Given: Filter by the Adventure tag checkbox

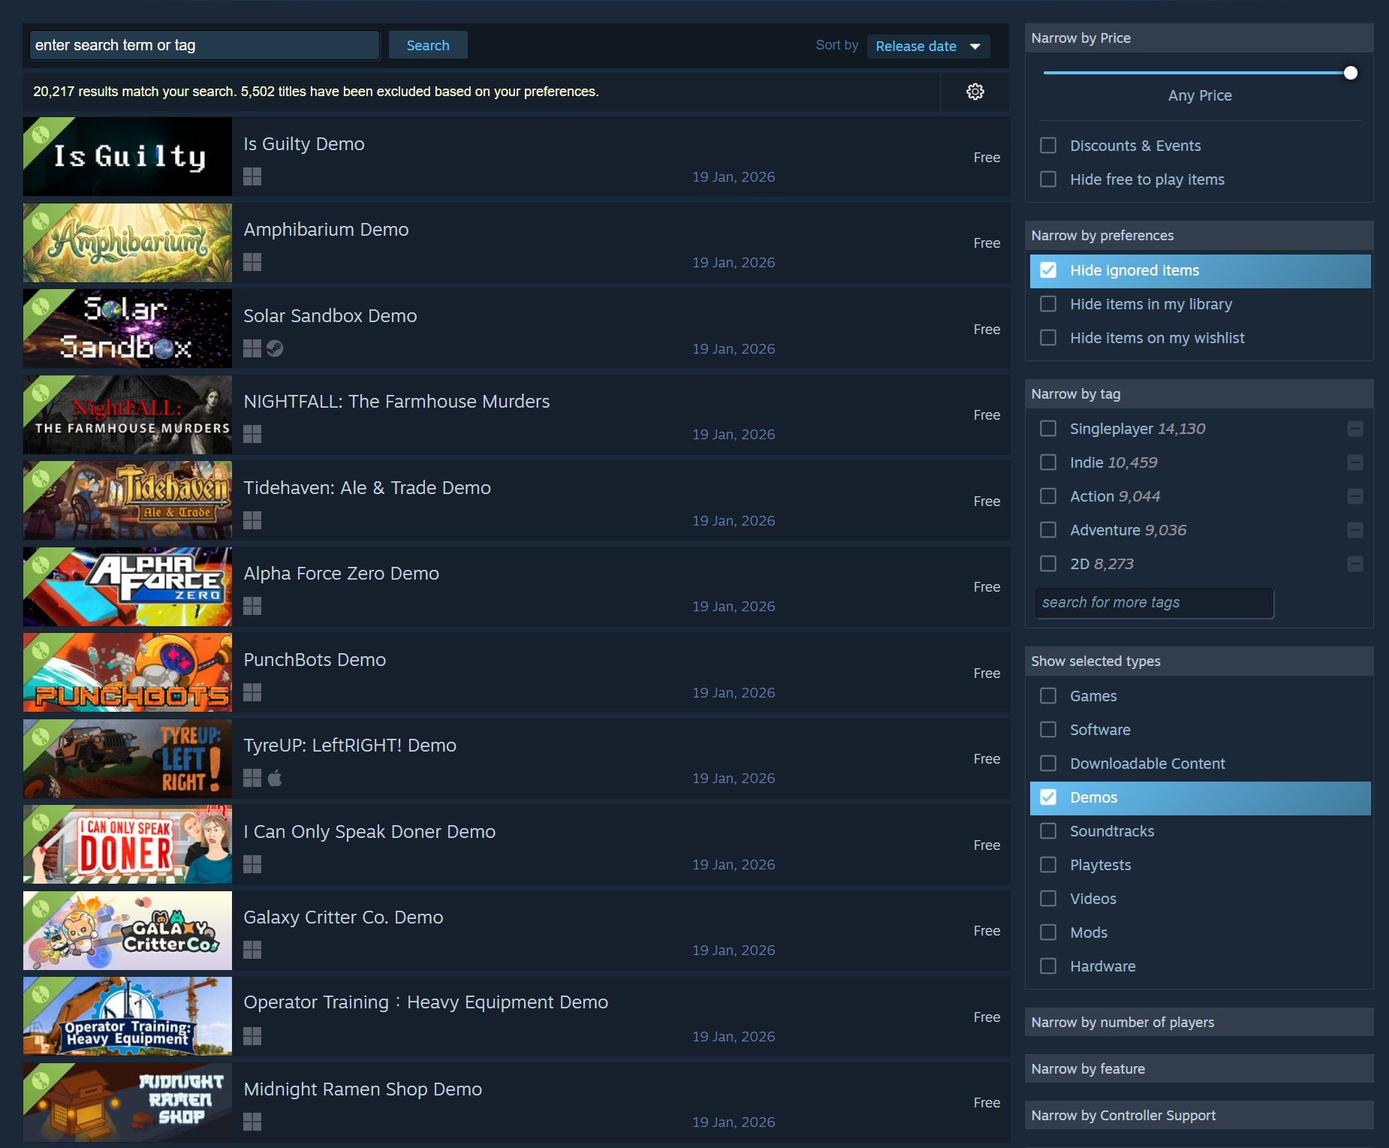Looking at the screenshot, I should tap(1048, 530).
